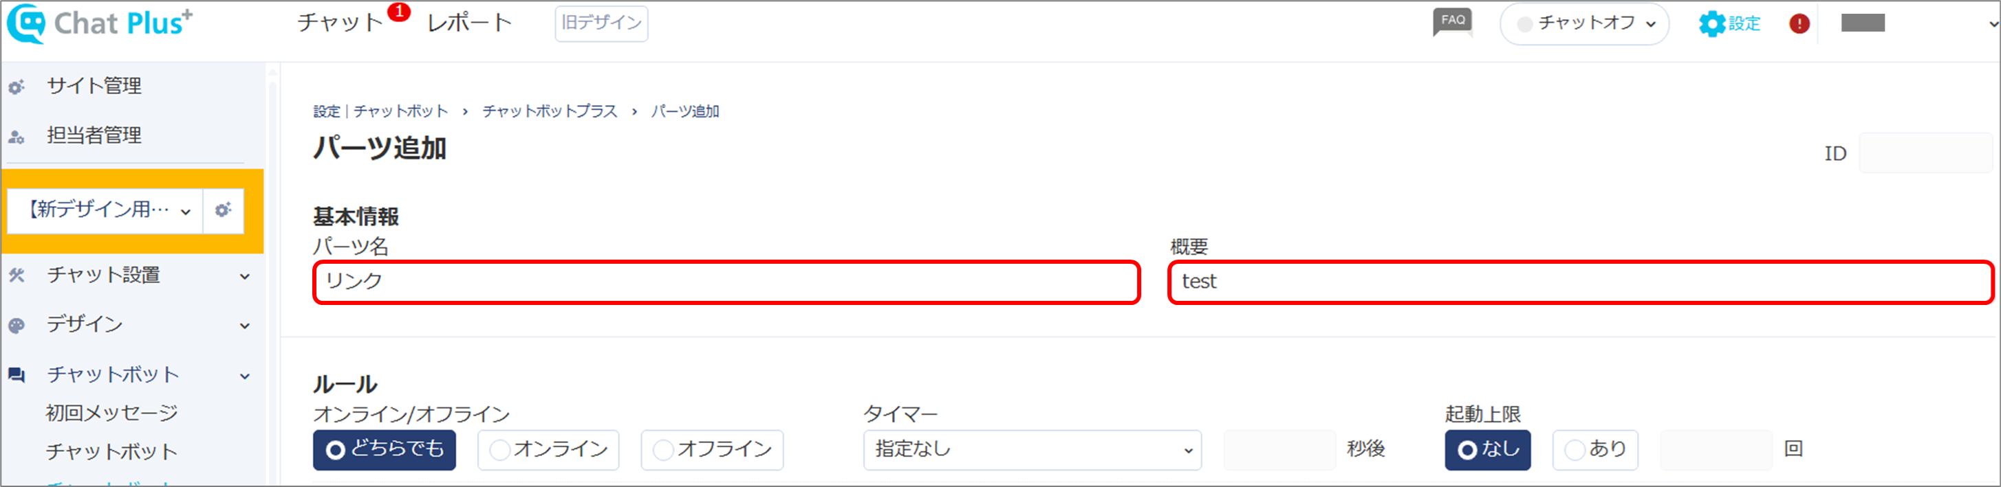Open the チャット tab with notification badge
This screenshot has width=2001, height=487.
coord(340,23)
